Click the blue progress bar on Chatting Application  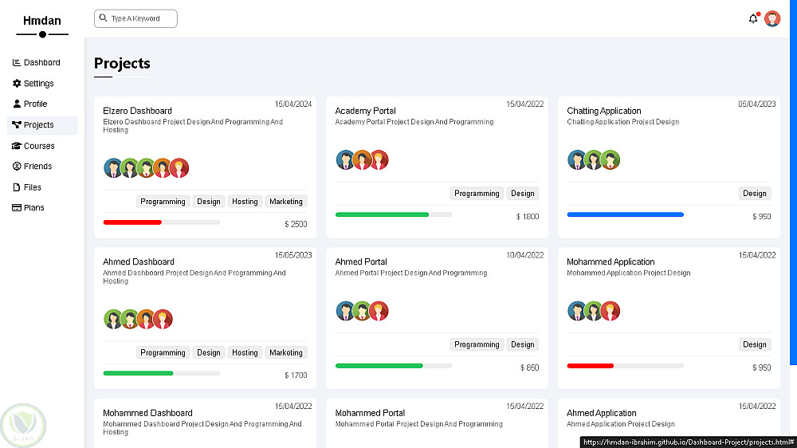(625, 214)
